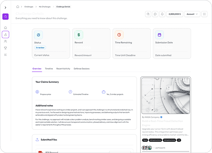Switch to the Defense Sessions tab
This screenshot has height=153, width=212.
point(81,69)
